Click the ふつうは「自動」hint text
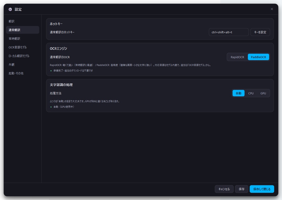This screenshot has height=200, width=282. [85, 101]
